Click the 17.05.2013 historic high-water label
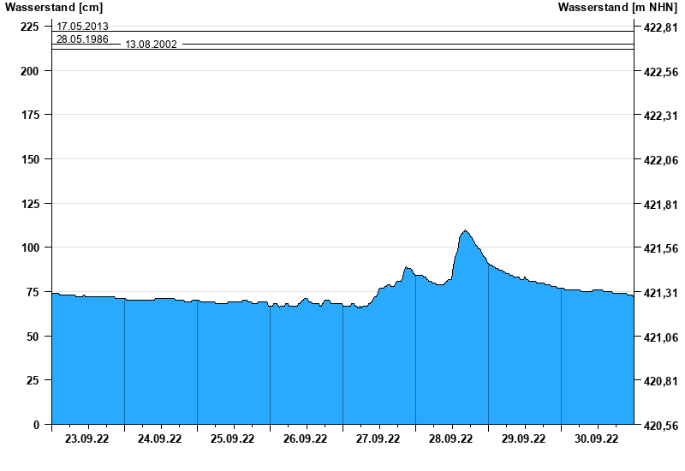 pos(82,27)
